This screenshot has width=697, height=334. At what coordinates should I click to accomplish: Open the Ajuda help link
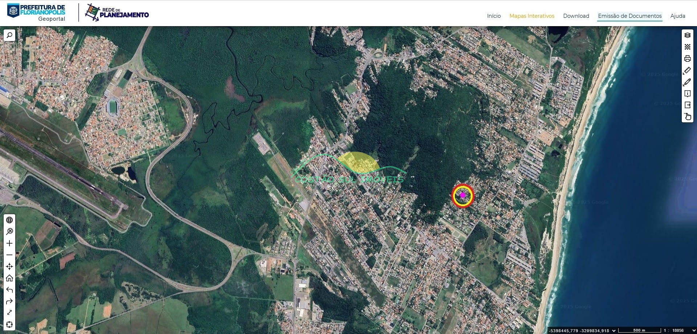click(x=677, y=16)
